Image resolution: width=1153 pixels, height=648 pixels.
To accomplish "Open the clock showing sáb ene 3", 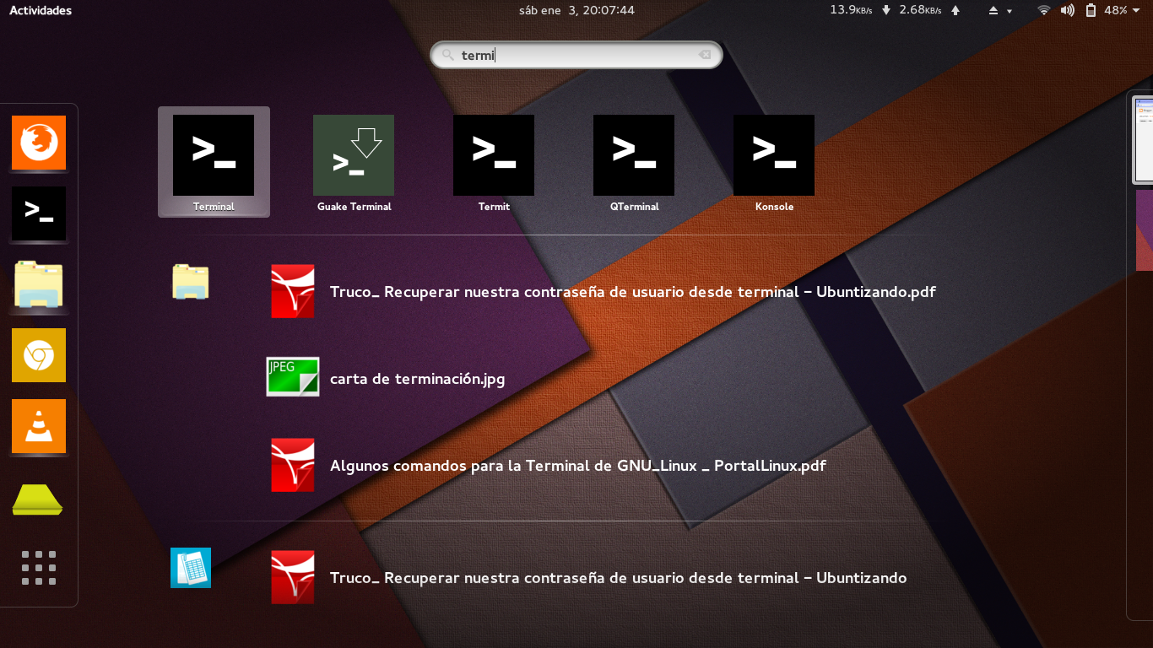I will pyautogui.click(x=576, y=10).
